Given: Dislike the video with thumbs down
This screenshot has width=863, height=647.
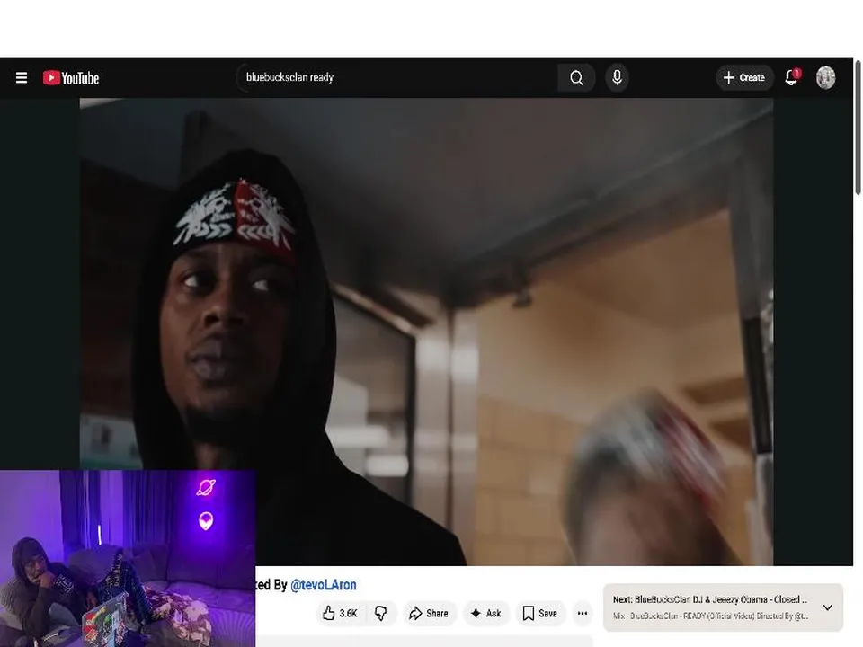Looking at the screenshot, I should pos(380,613).
